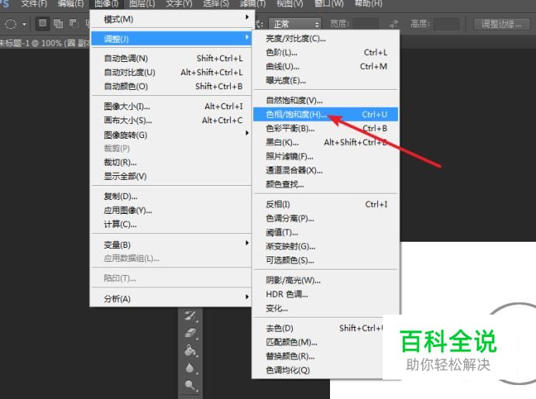
Task: Choose 色调分离(P)...
Action: click(325, 218)
